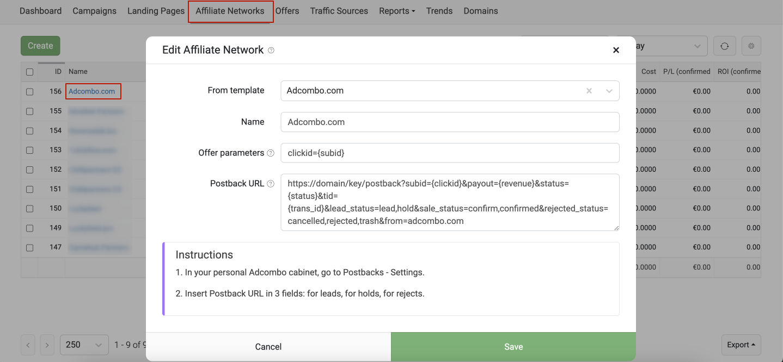The height and width of the screenshot is (362, 783).
Task: Click the Postback URL textarea resize handle
Action: pyautogui.click(x=616, y=228)
